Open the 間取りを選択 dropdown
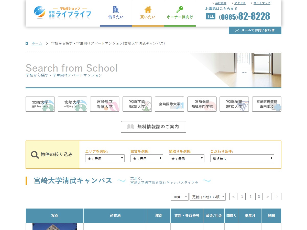Screen dimensions: 307x230 (x=187, y=158)
